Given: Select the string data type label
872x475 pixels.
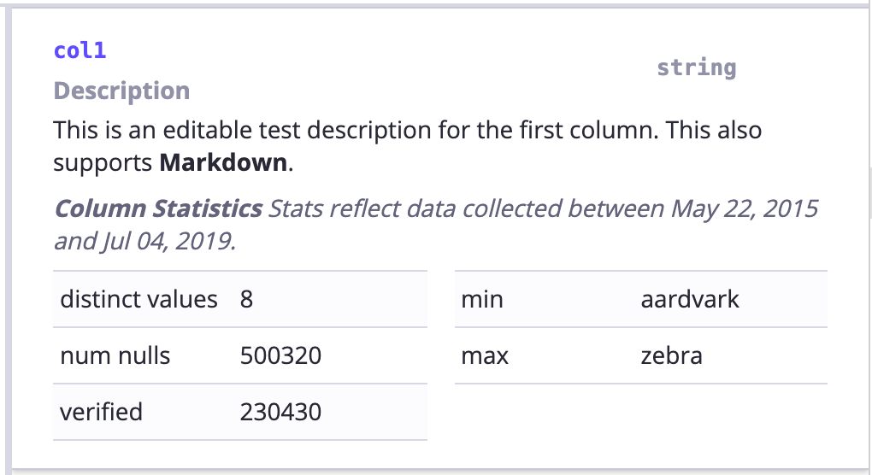Looking at the screenshot, I should pyautogui.click(x=696, y=67).
